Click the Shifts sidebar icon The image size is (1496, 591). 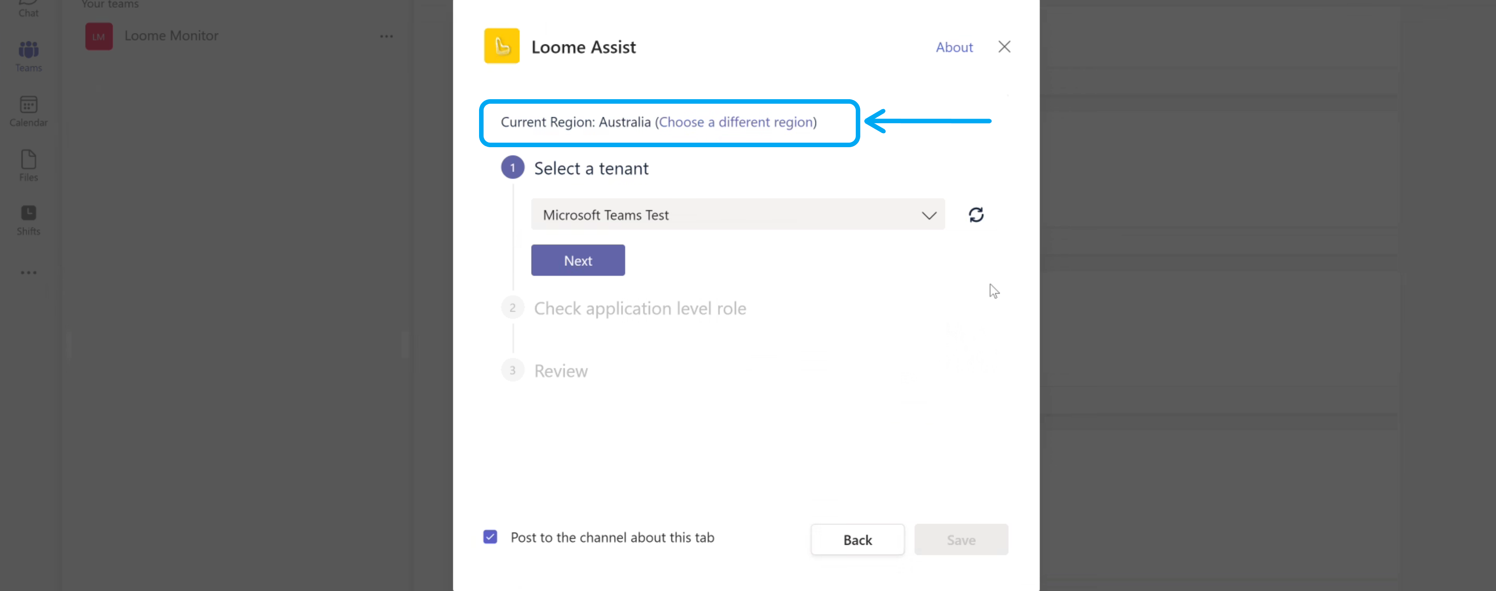click(28, 219)
